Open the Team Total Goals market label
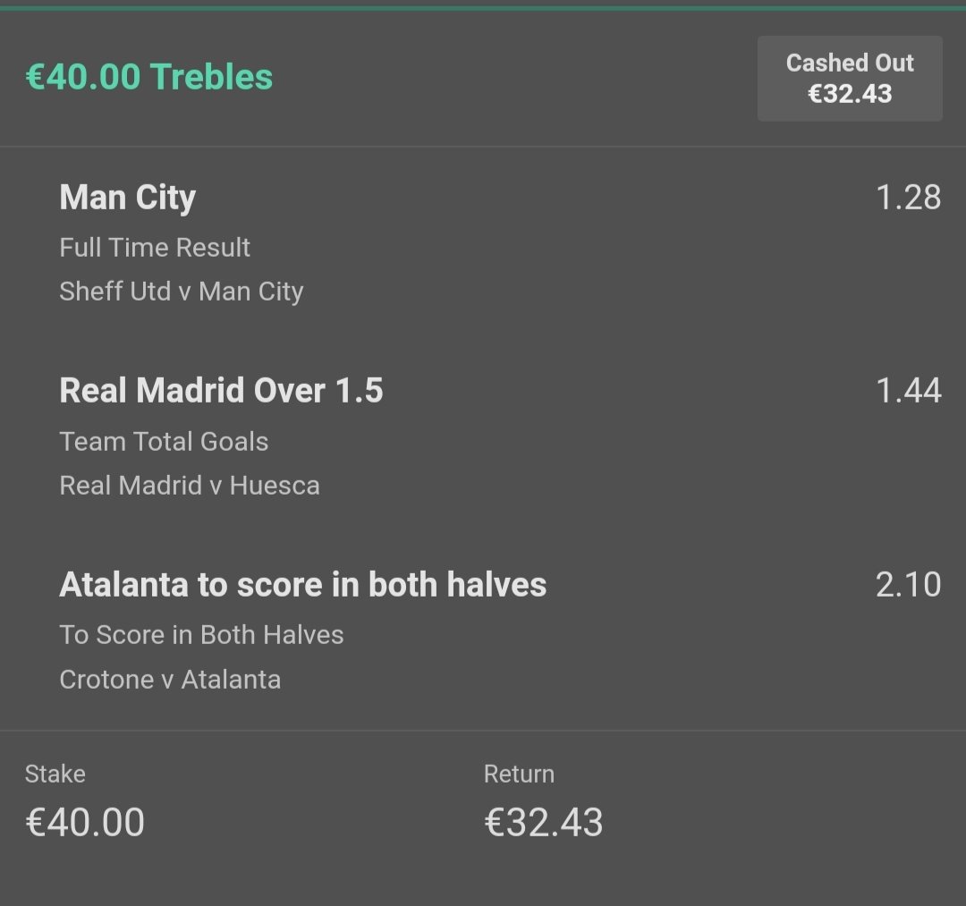The width and height of the screenshot is (966, 906). (x=164, y=442)
